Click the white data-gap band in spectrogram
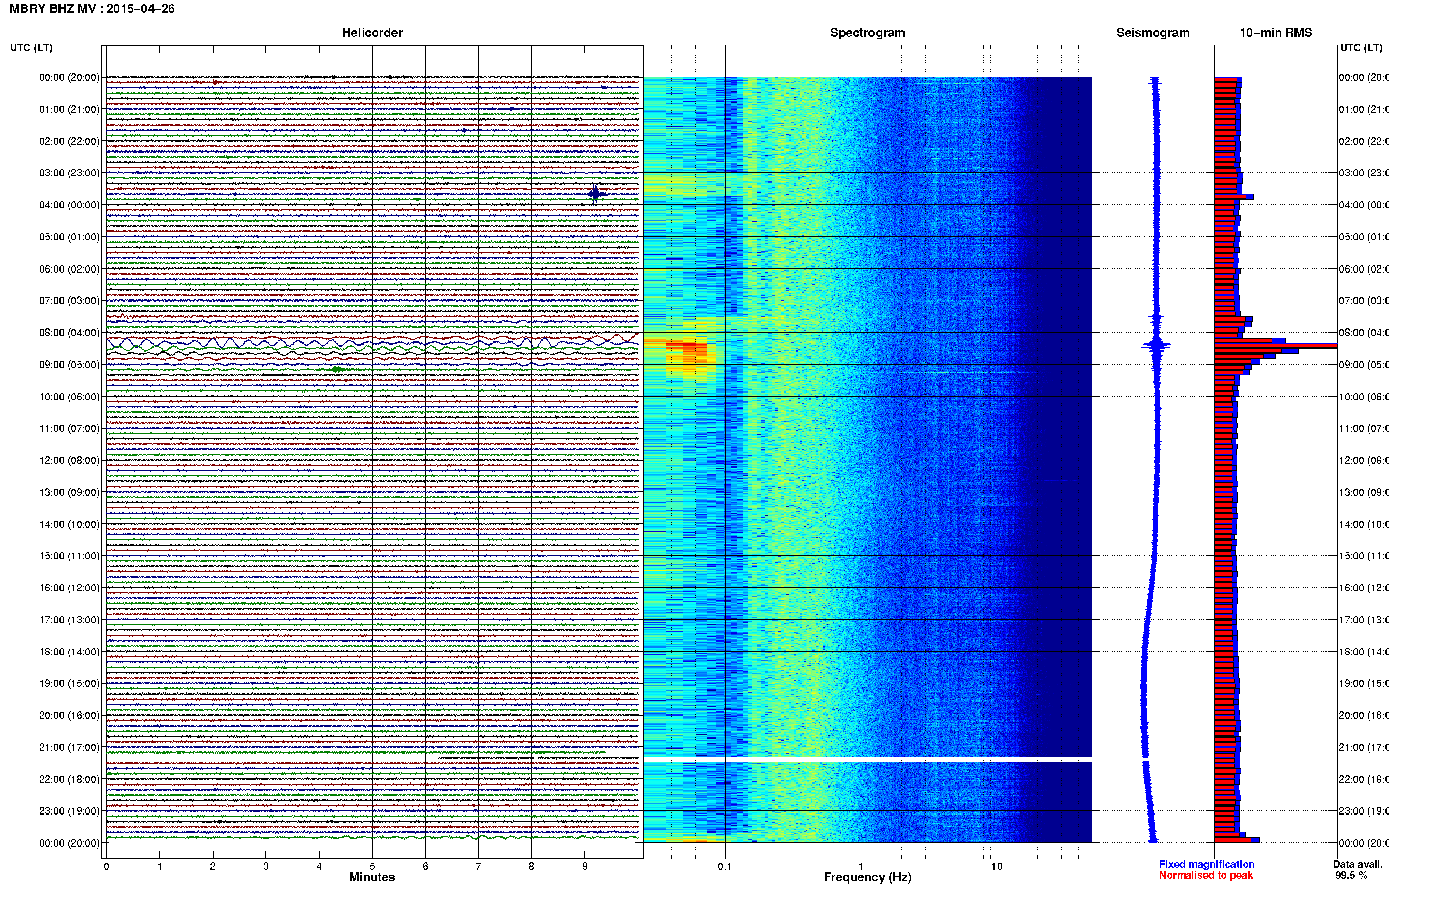Viewport: 1446px width, 904px height. coord(867,760)
